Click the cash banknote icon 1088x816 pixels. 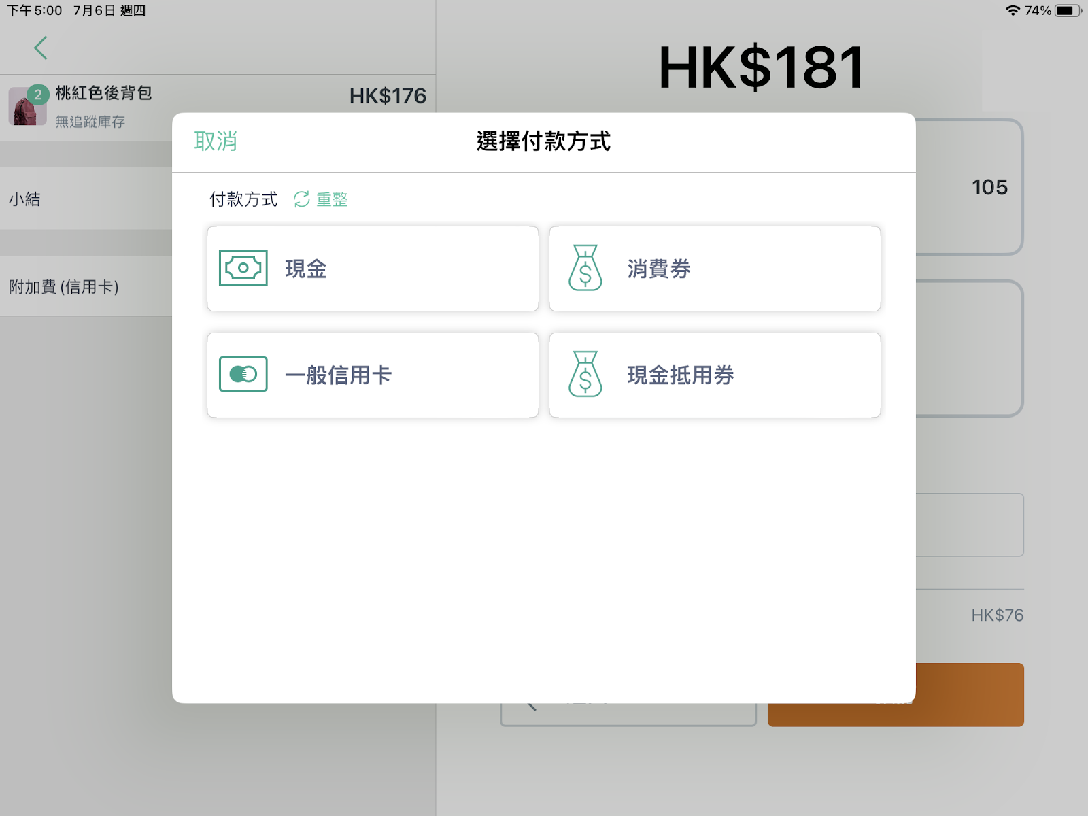point(243,268)
